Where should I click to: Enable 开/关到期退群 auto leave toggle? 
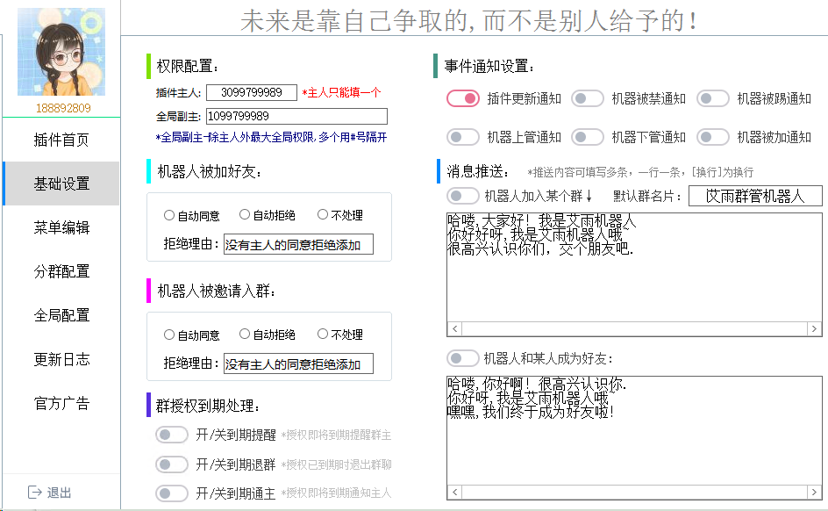coord(172,463)
